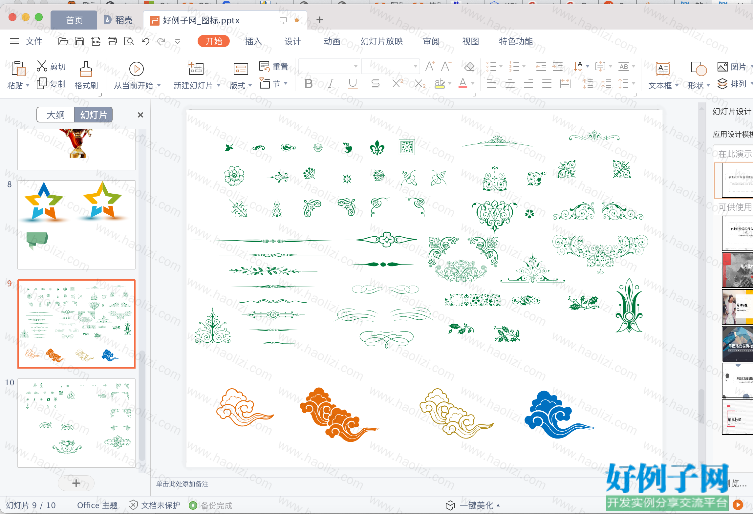Open the font name combo box
This screenshot has height=514, width=753.
click(x=330, y=66)
